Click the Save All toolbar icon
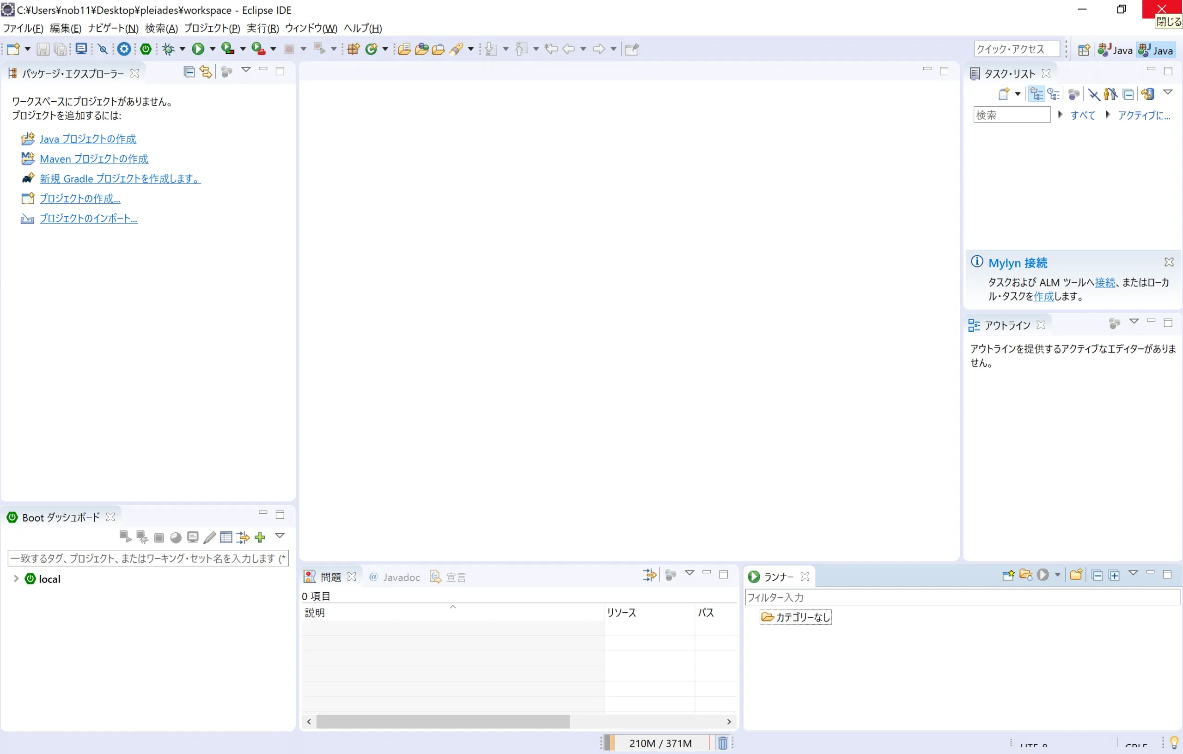 pos(60,49)
